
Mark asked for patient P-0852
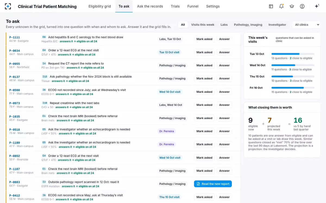click(204, 158)
